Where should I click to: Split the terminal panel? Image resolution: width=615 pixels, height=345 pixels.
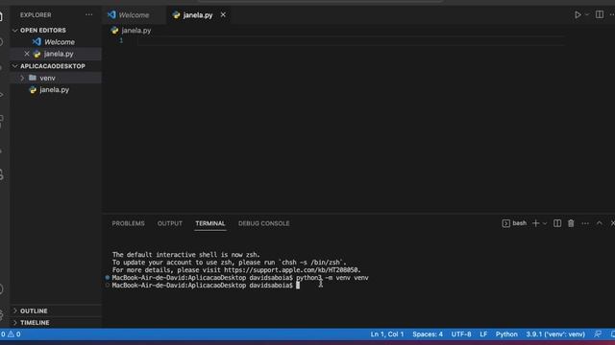pyautogui.click(x=557, y=223)
